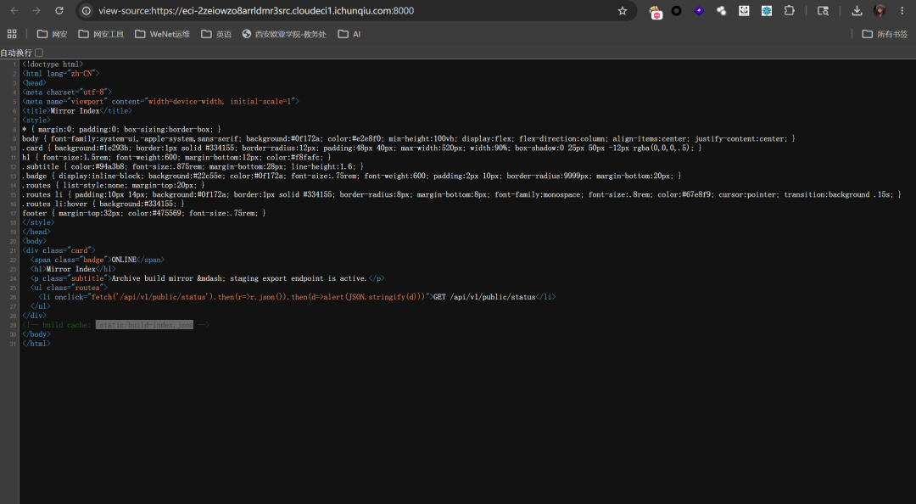The height and width of the screenshot is (504, 916).
Task: Go back to the previous page
Action: 14,10
